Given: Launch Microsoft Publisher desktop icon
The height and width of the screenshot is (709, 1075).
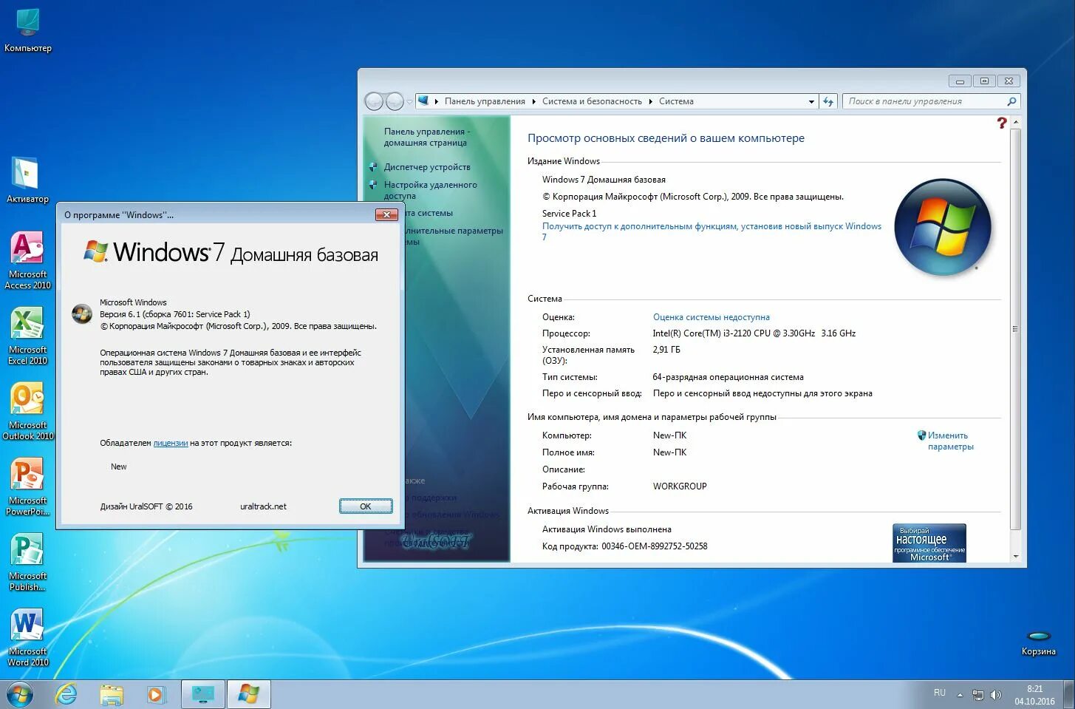Looking at the screenshot, I should pos(27,562).
